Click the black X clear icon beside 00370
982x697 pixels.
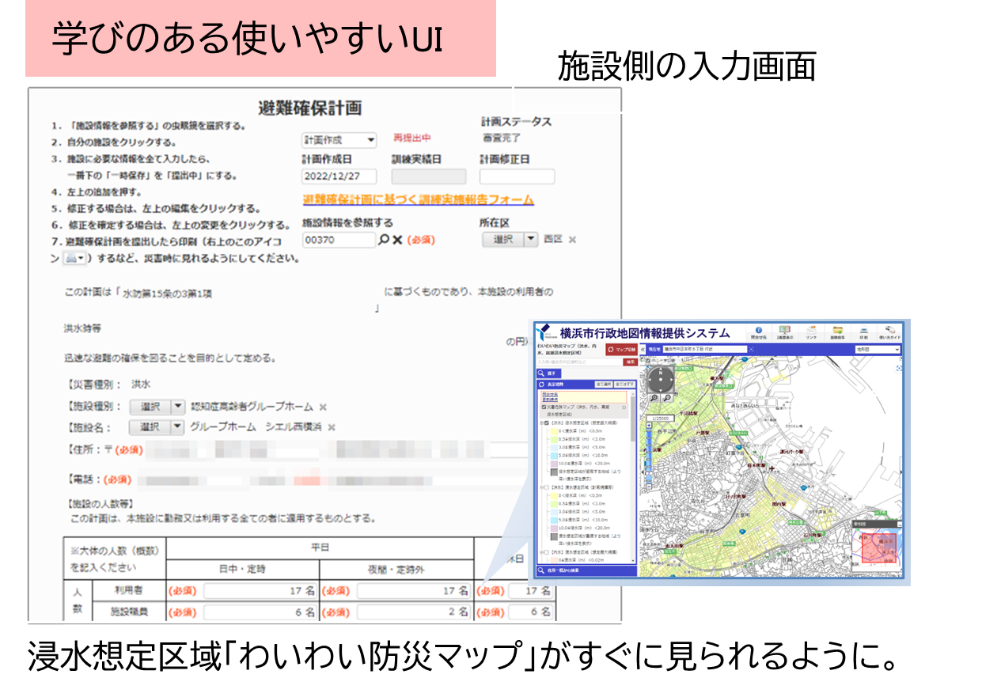click(397, 241)
